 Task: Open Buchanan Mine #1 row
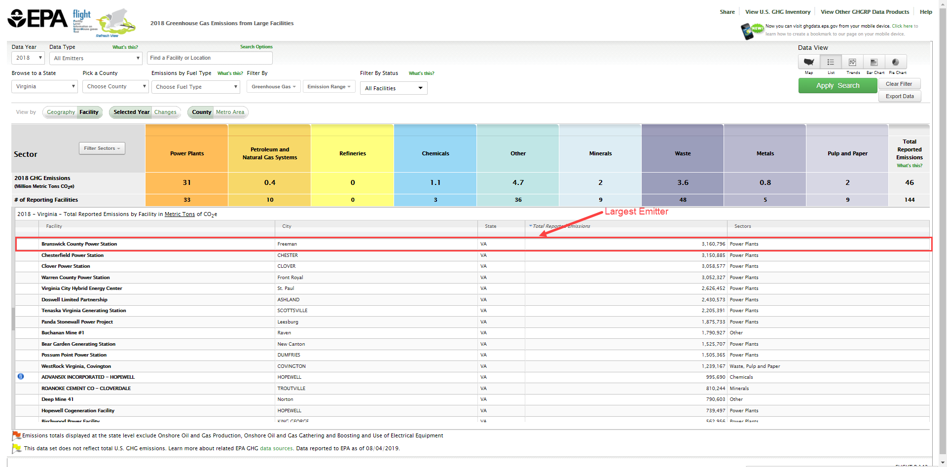pos(63,333)
